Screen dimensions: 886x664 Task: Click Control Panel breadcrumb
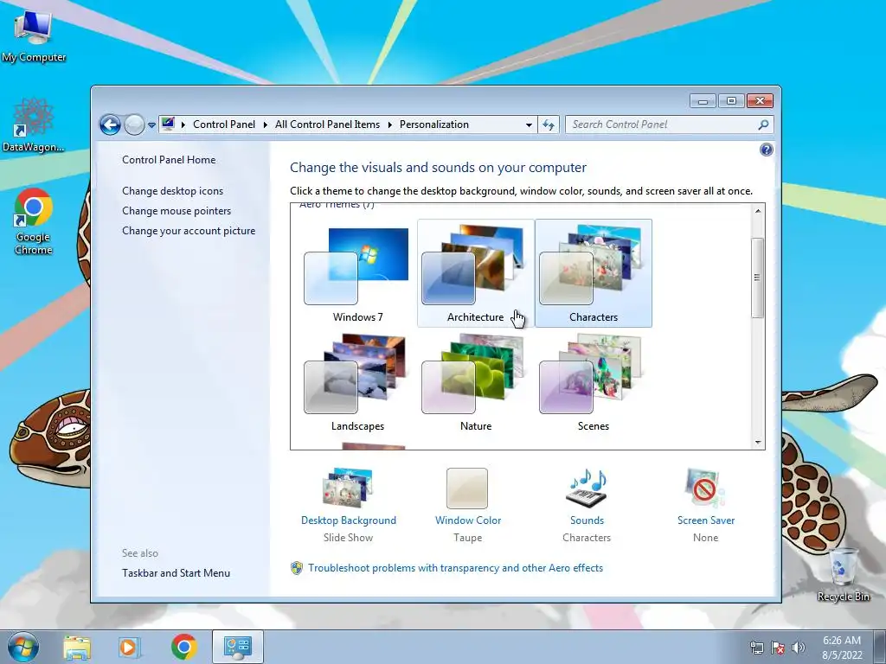[x=224, y=124]
